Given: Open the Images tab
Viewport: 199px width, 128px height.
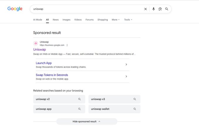Looking at the screenshot, I should pyautogui.click(x=66, y=20).
